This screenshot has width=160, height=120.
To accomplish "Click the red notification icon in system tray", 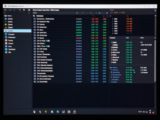I will [x=153, y=112].
